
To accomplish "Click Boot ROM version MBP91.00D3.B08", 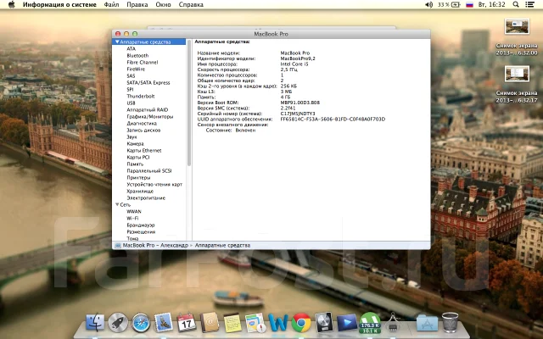I will tap(299, 103).
